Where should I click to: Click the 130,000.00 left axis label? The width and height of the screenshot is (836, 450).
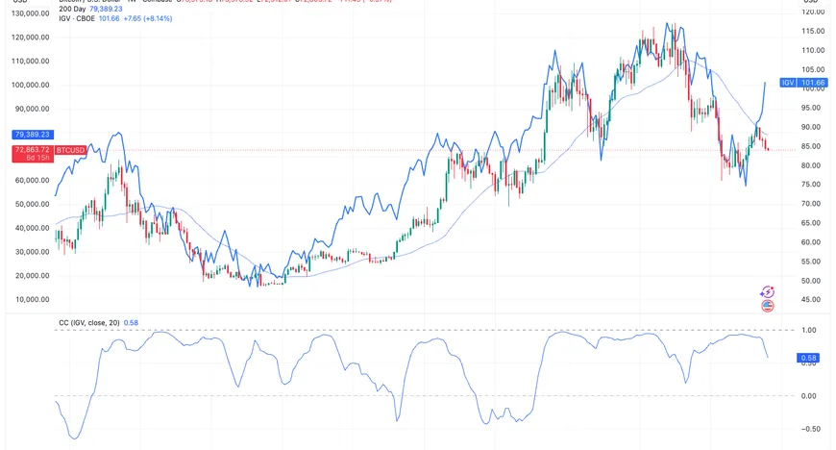coord(31,13)
